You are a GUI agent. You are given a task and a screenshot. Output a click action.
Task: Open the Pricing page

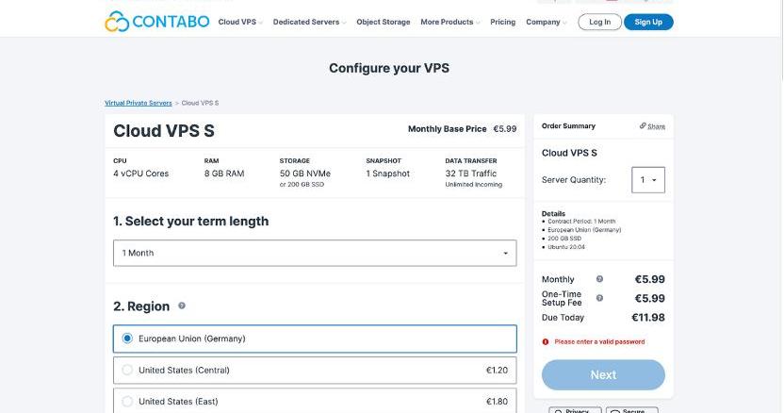(x=502, y=22)
